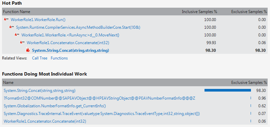Screen dimensions: 270x127
Task: Click the flame icon beside bold System.String.Concat
Action: (x=28, y=50)
